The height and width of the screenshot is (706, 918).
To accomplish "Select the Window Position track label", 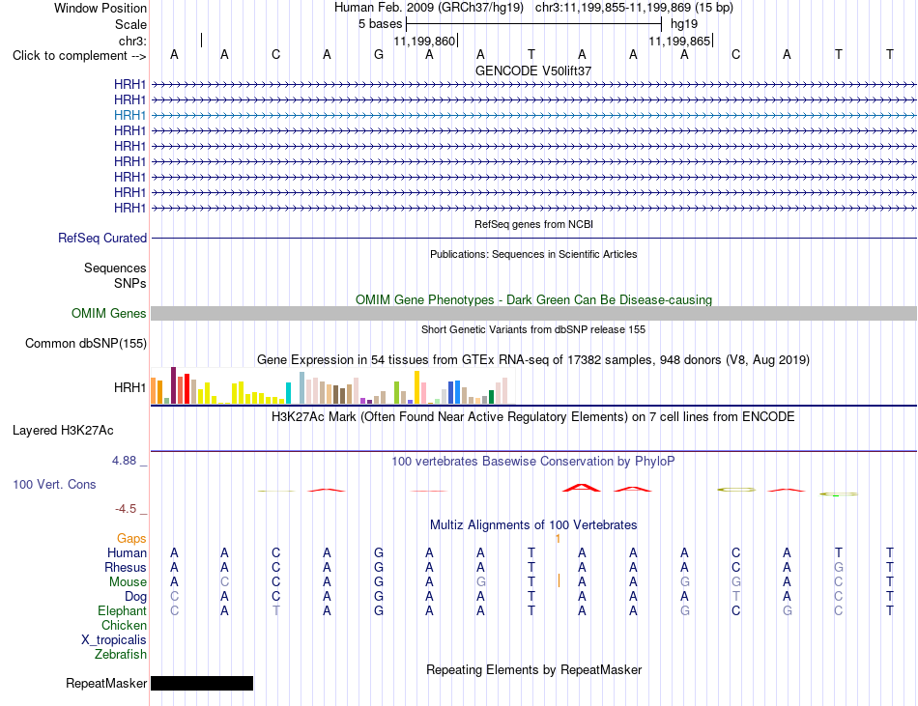I will pos(100,8).
